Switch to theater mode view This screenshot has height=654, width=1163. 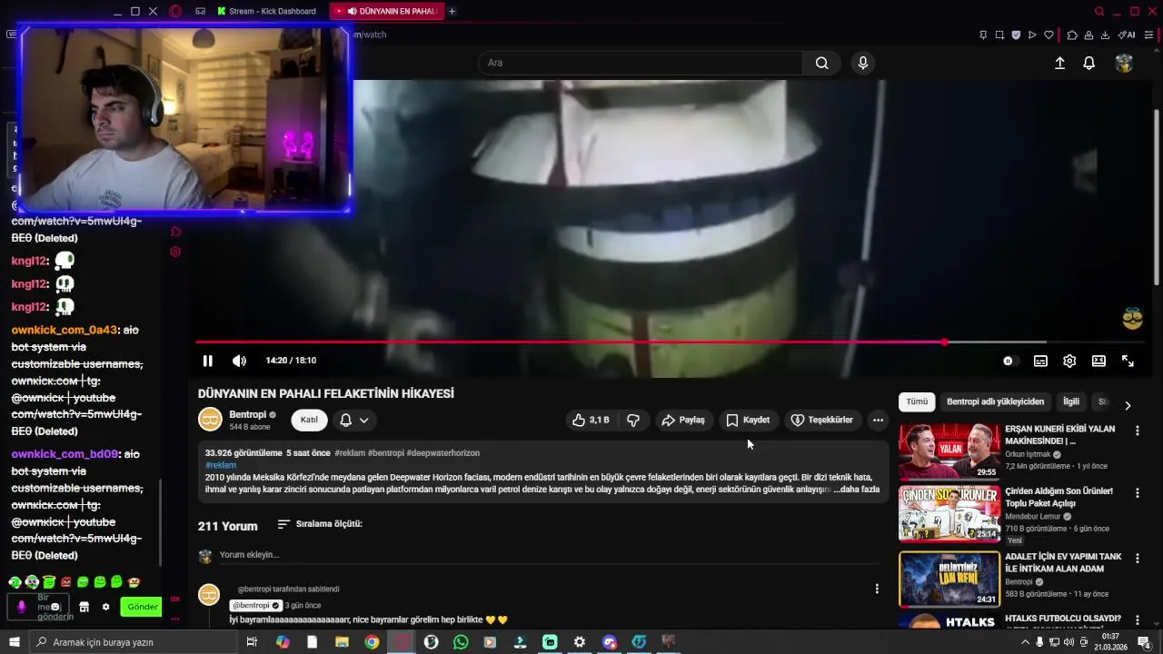tap(1098, 361)
